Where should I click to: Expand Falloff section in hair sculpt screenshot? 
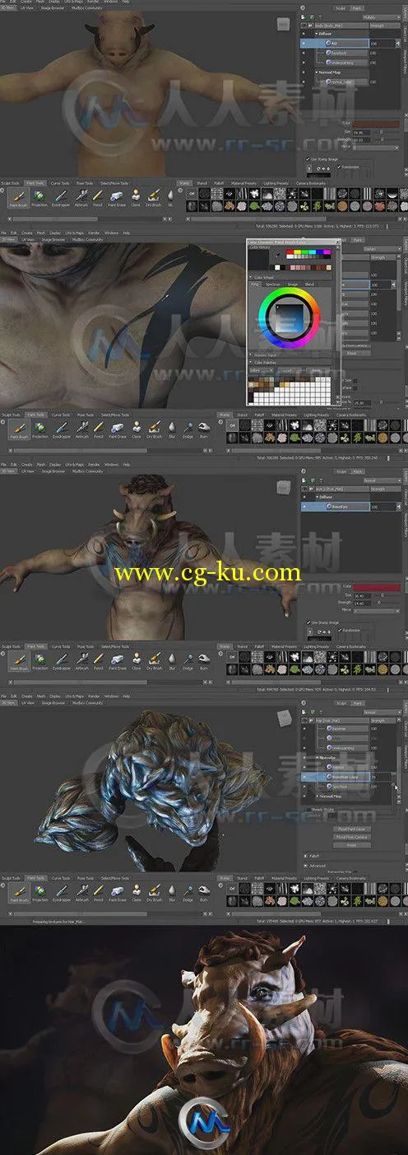click(307, 857)
